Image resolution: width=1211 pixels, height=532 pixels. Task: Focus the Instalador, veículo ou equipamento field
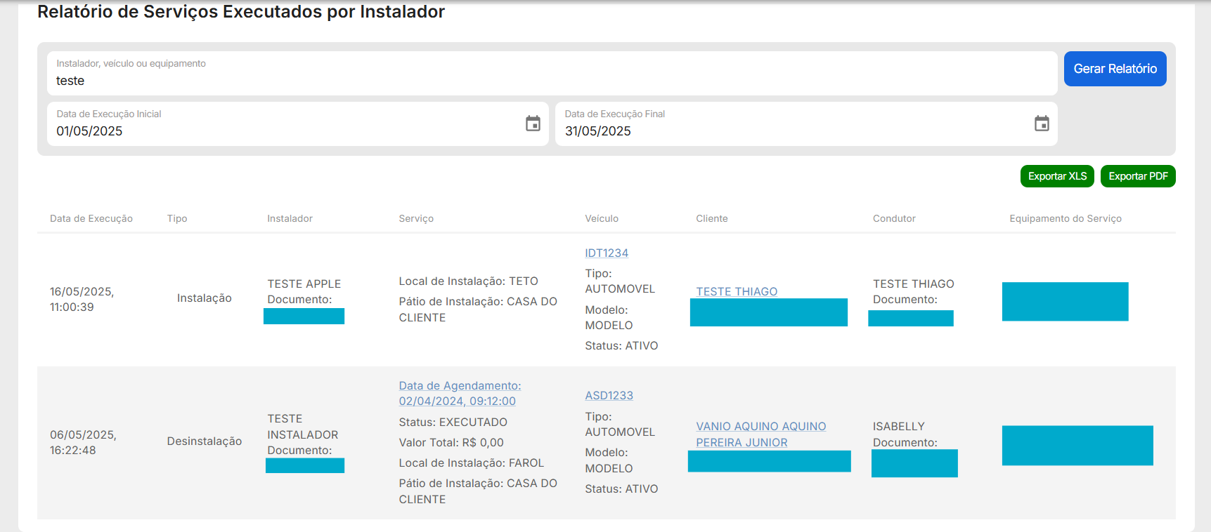552,73
